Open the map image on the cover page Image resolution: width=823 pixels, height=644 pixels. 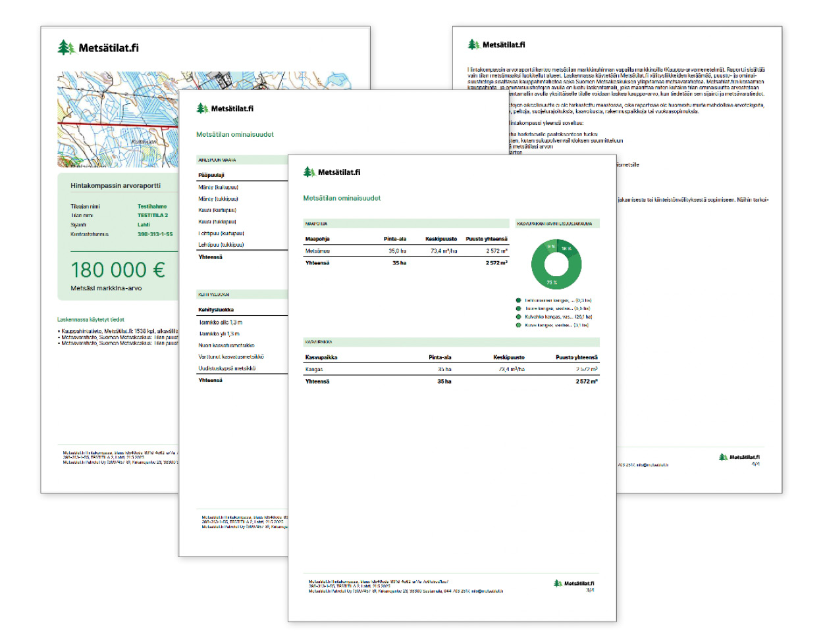[x=117, y=118]
